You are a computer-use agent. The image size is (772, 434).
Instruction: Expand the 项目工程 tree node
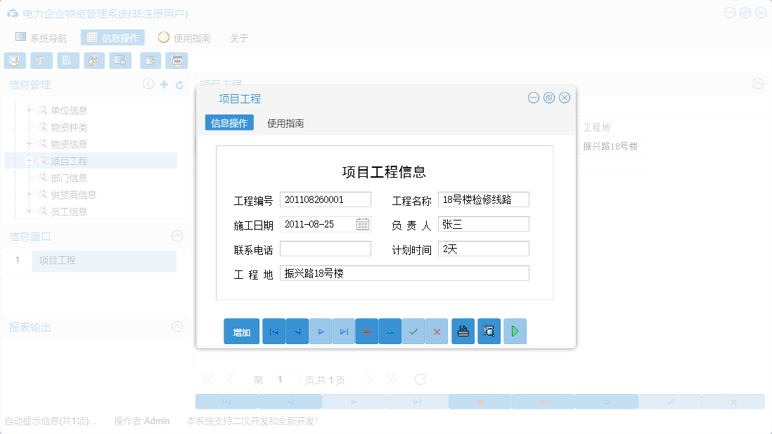[30, 161]
